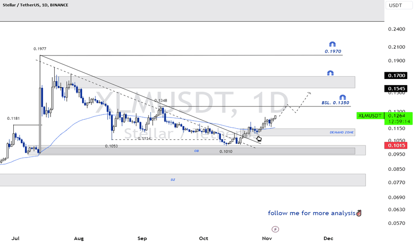414x244 pixels.
Task: Click the 0.0690 price axis value
Action: click(x=397, y=197)
